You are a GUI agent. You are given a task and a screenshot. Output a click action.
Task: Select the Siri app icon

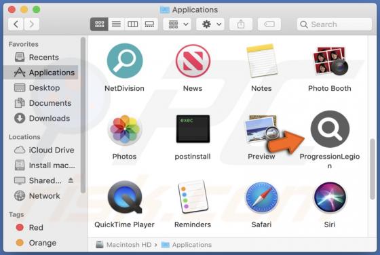tap(330, 197)
